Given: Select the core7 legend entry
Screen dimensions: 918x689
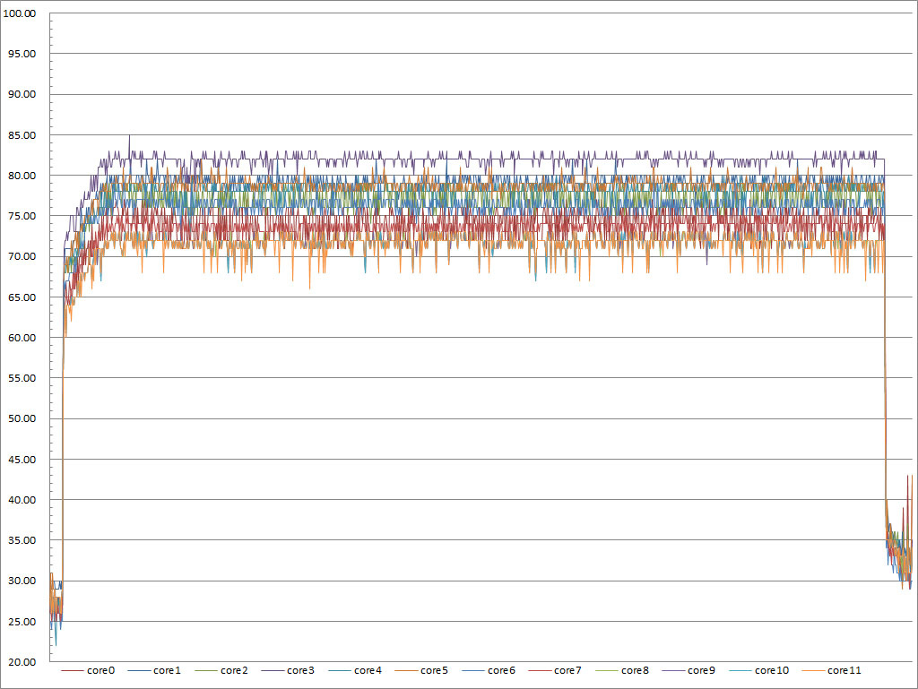Looking at the screenshot, I should (x=555, y=670).
